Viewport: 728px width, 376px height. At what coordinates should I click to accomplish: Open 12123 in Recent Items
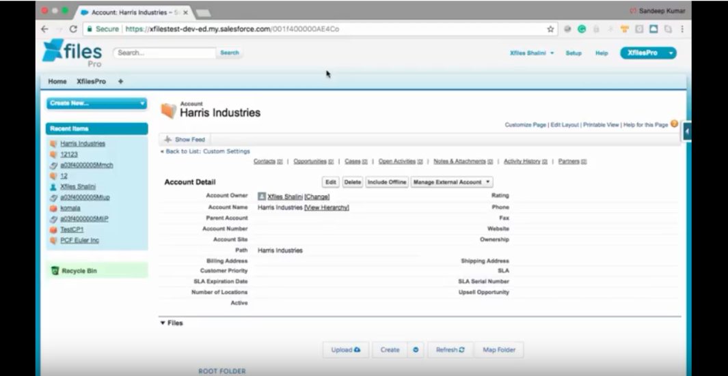pyautogui.click(x=69, y=154)
